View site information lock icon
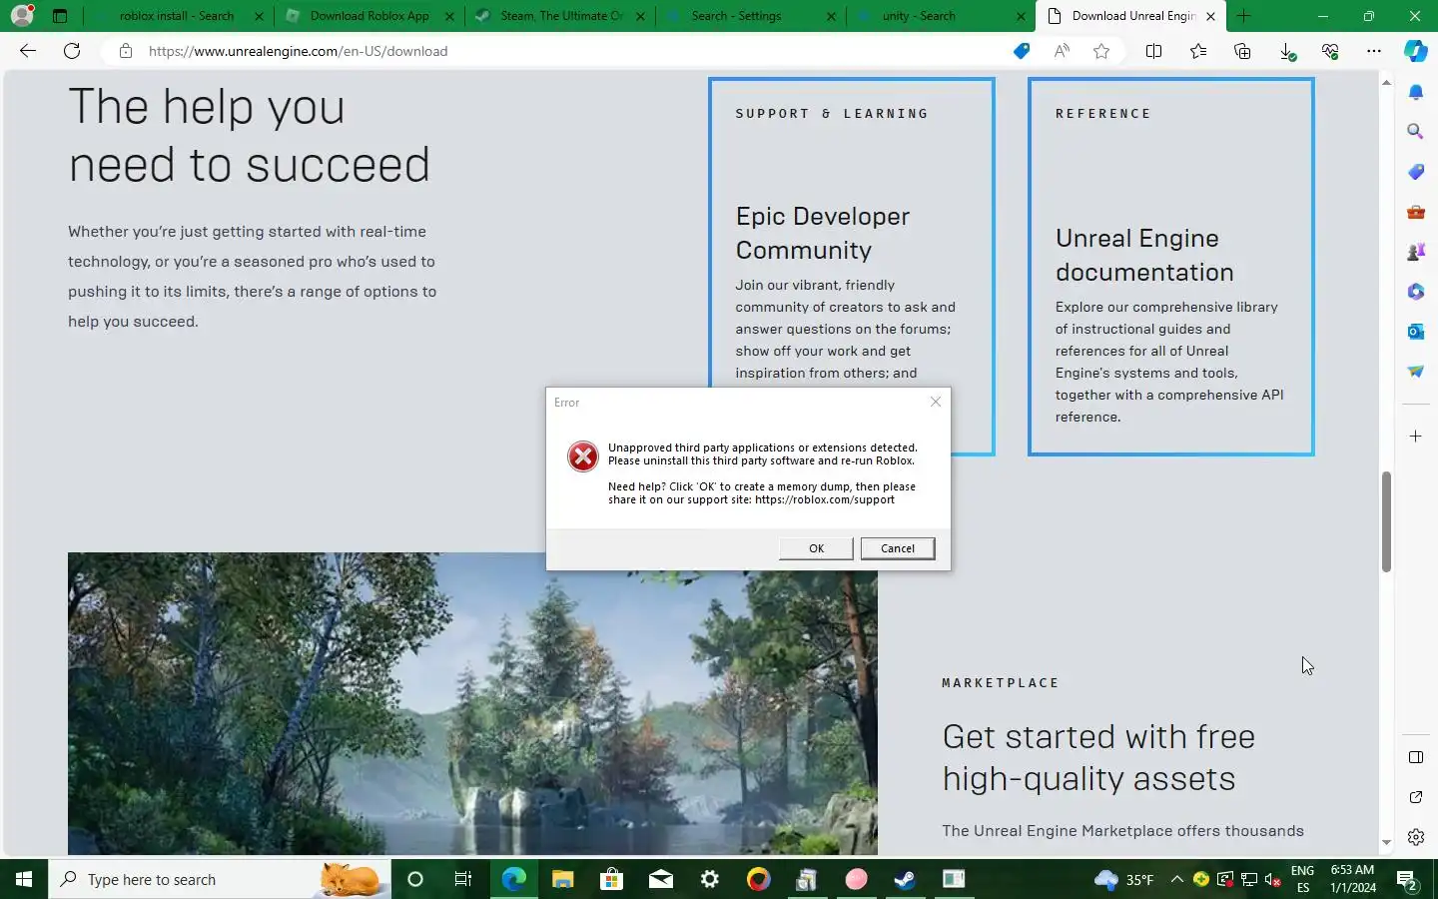Viewport: 1438px width, 899px height. [x=126, y=51]
